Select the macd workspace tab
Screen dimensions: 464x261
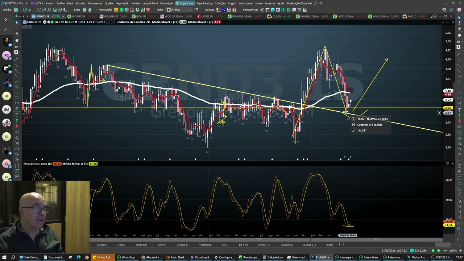tap(329, 245)
